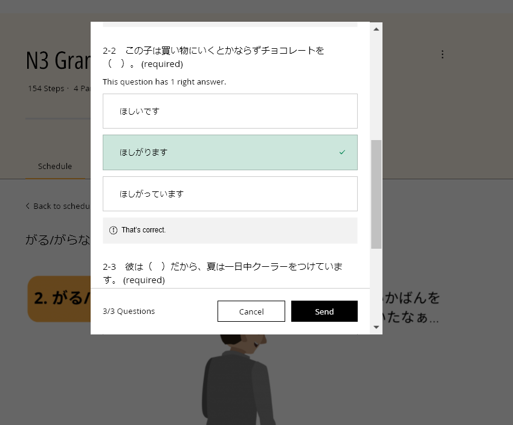513x425 pixels.
Task: Pick the answer option ほしがっています
Action: [x=230, y=194]
